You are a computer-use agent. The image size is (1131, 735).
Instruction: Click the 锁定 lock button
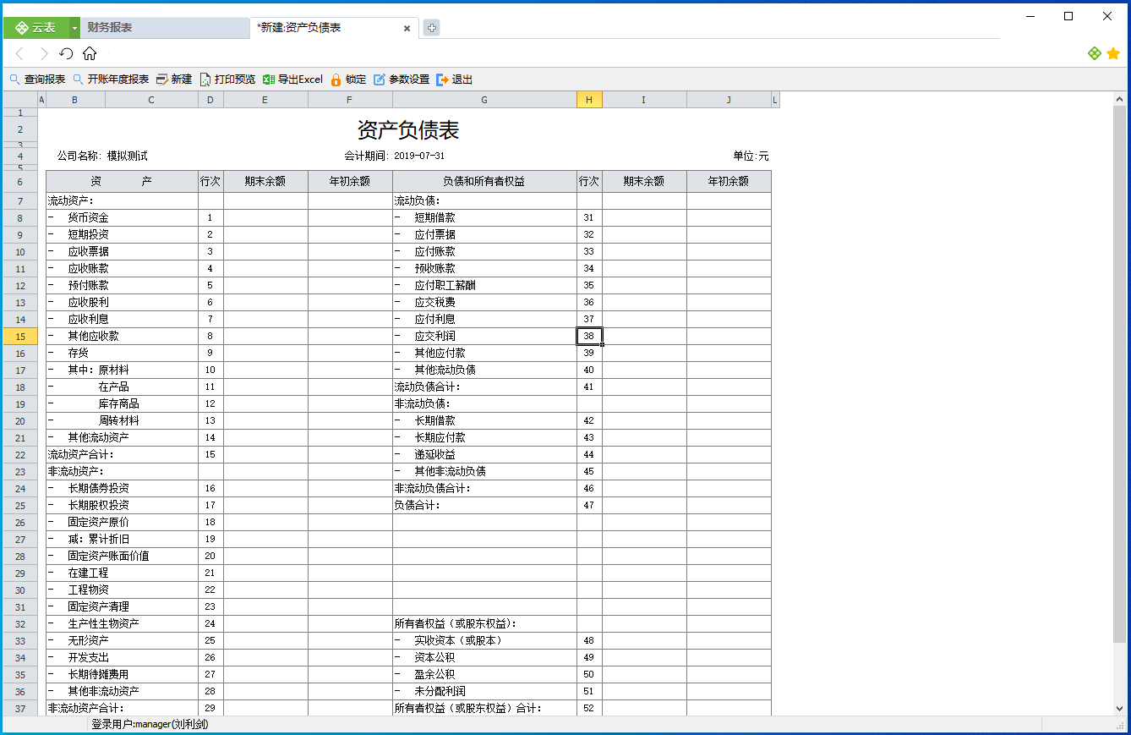coord(348,80)
